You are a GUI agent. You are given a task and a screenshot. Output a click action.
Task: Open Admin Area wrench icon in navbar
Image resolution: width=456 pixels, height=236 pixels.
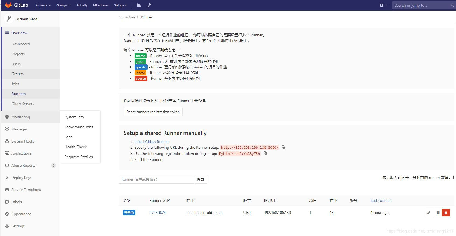pyautogui.click(x=149, y=5)
